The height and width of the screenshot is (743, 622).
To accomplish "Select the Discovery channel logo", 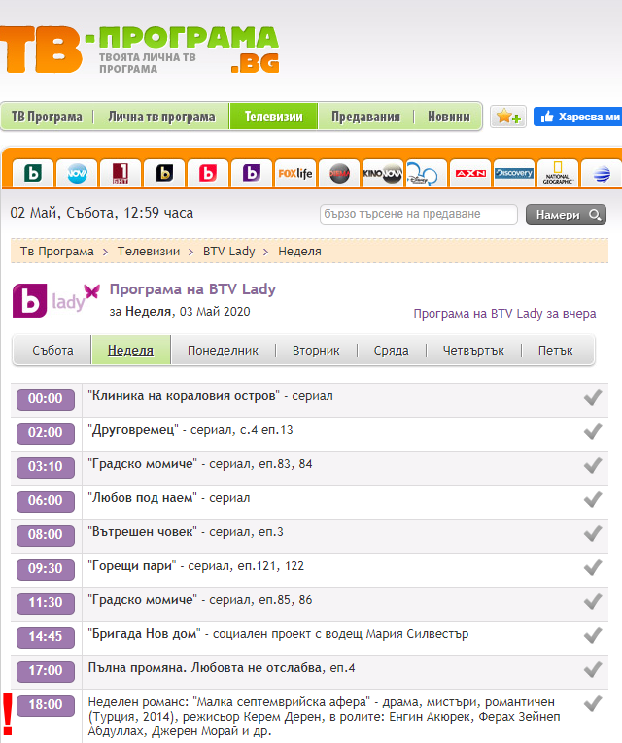I will coord(513,174).
